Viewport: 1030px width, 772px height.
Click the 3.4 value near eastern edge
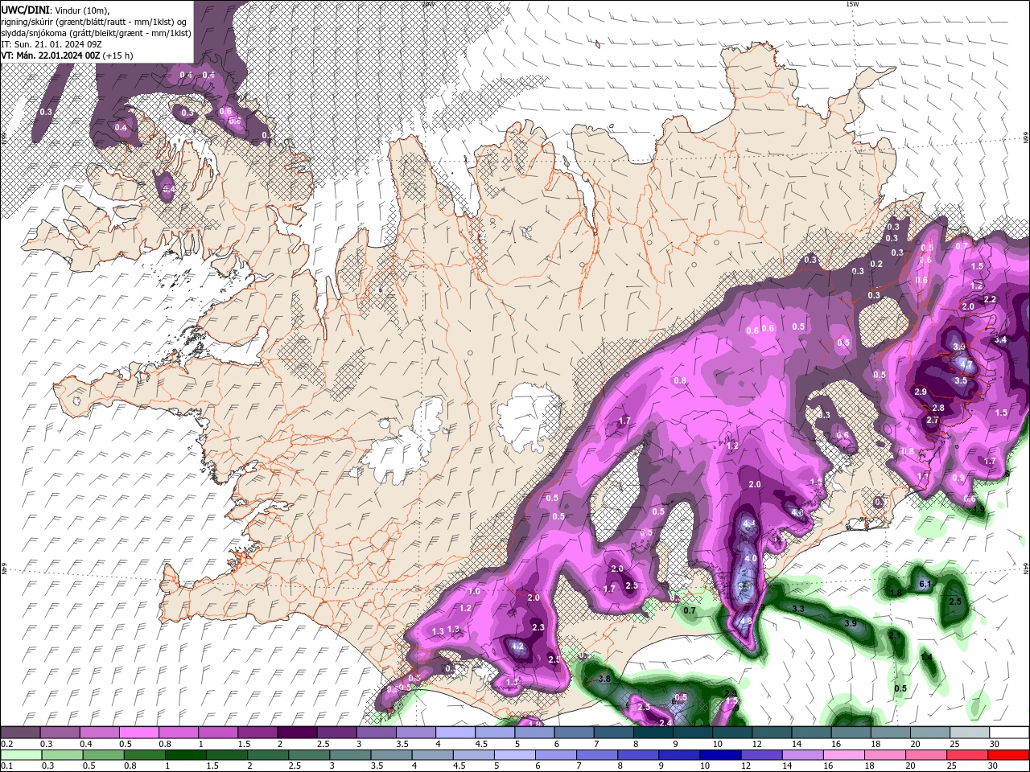(1000, 340)
